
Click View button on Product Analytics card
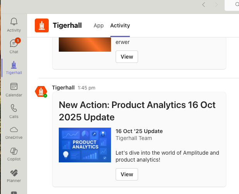pos(127,174)
